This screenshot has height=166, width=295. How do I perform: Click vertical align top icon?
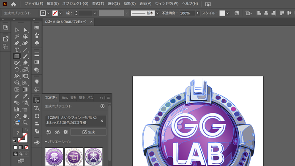(x=282, y=13)
